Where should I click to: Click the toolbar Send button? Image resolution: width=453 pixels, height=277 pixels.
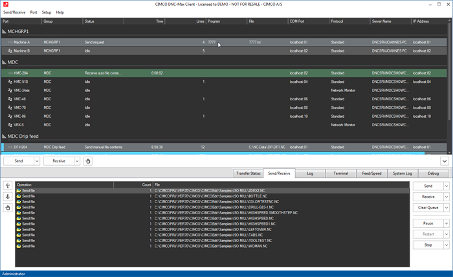(19, 161)
